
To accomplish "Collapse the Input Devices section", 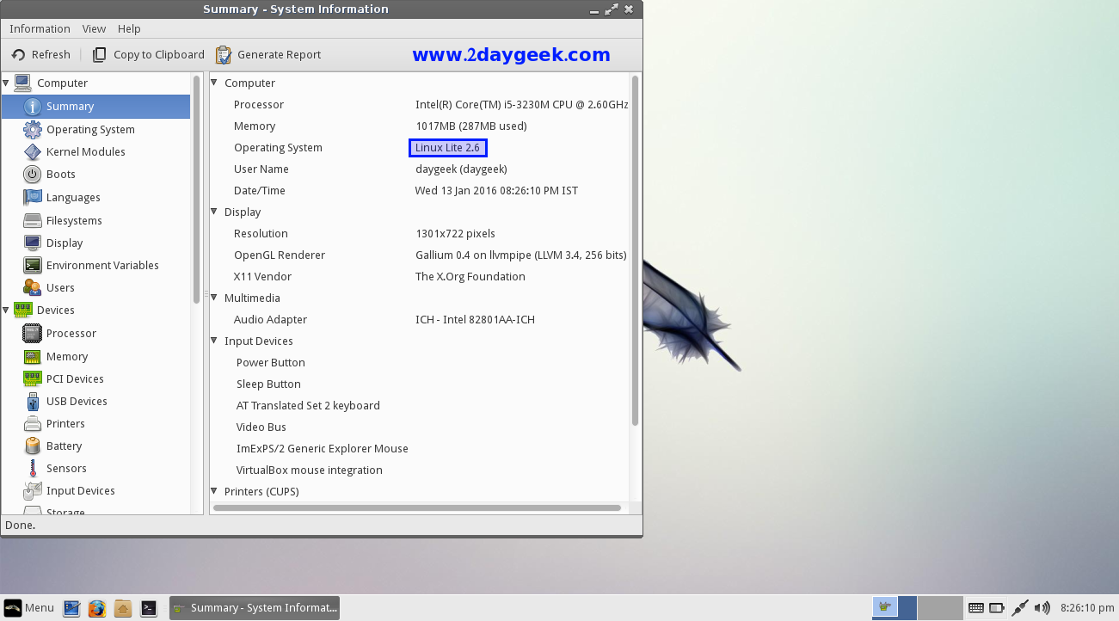I will (215, 341).
